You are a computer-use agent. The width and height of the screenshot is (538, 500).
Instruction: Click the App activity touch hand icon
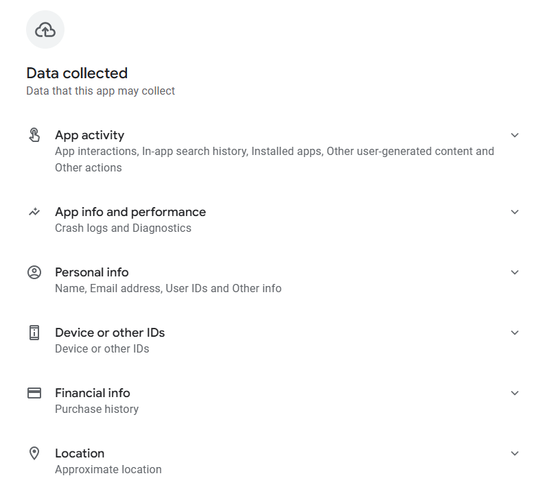coord(34,134)
